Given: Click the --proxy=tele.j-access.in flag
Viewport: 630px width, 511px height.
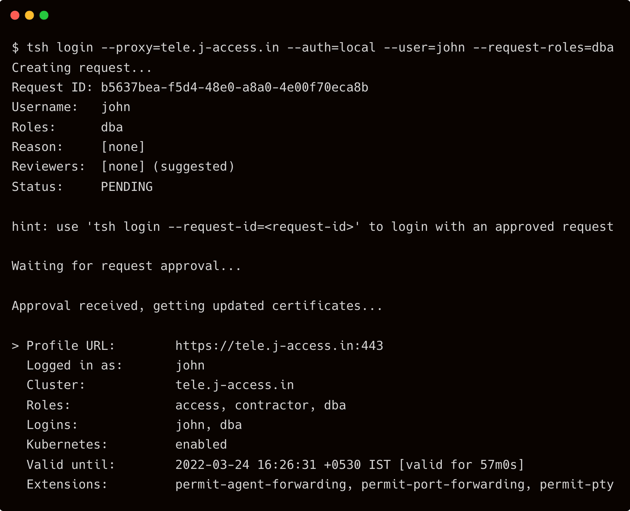Looking at the screenshot, I should coord(190,48).
